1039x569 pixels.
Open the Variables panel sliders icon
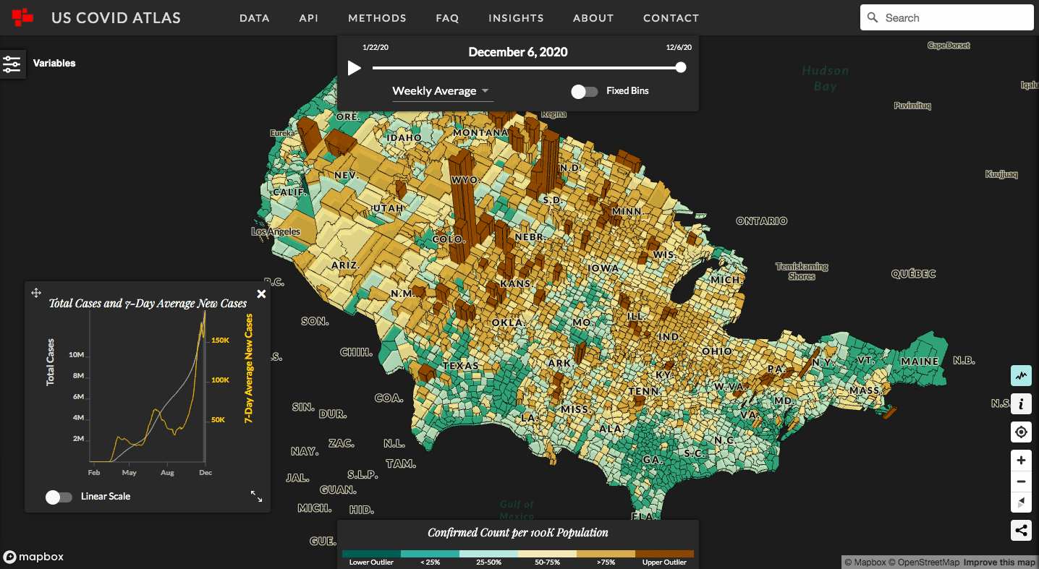coord(12,64)
